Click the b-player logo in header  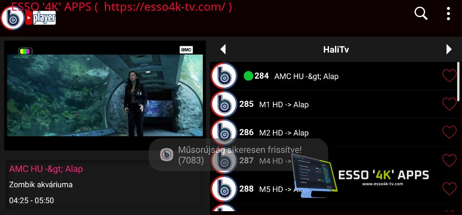[28, 18]
